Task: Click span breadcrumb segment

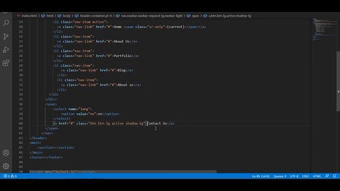Action: tap(195, 16)
